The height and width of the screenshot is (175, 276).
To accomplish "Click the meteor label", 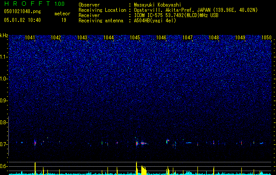I will pos(62,14).
